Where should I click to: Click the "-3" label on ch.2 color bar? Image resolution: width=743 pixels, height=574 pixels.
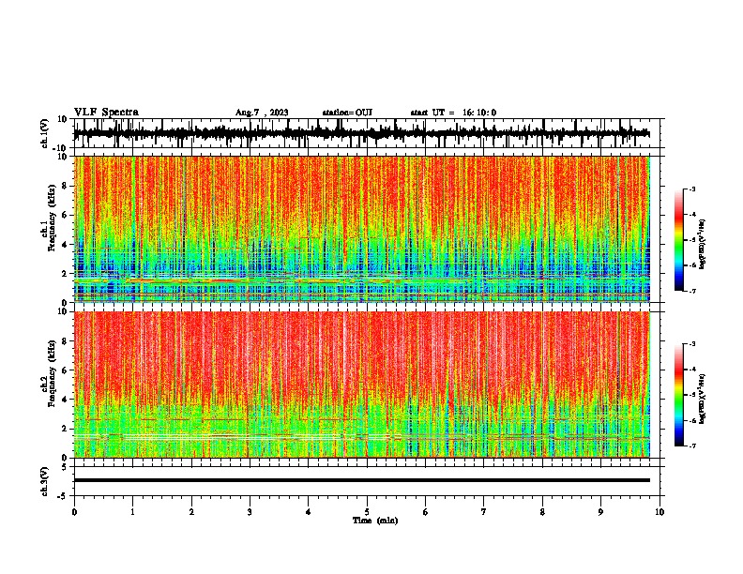(x=692, y=344)
